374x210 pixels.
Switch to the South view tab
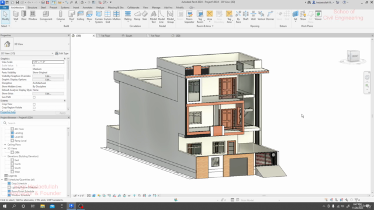click(129, 36)
